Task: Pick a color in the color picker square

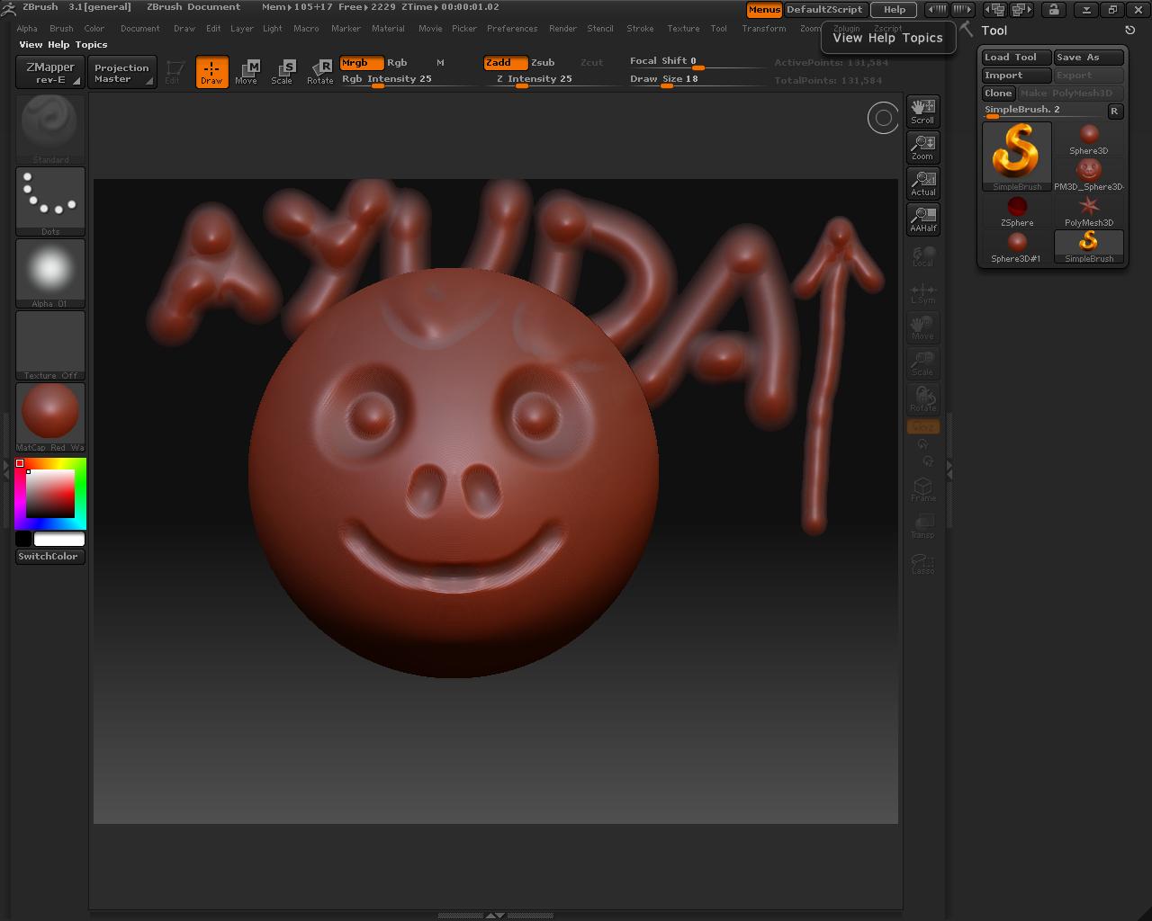Action: pyautogui.click(x=49, y=494)
